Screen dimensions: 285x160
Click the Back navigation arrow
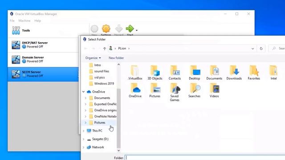pos(86,48)
